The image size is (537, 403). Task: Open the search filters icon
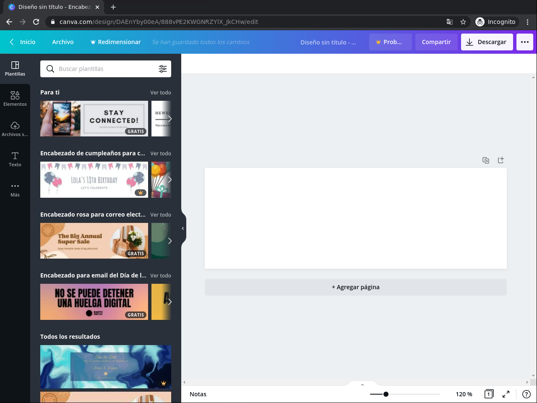pyautogui.click(x=163, y=69)
